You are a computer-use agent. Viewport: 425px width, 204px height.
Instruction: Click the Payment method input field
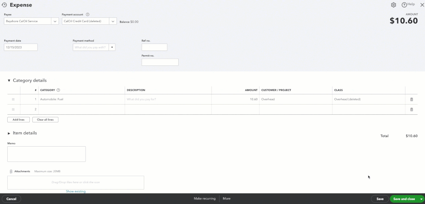pos(91,48)
